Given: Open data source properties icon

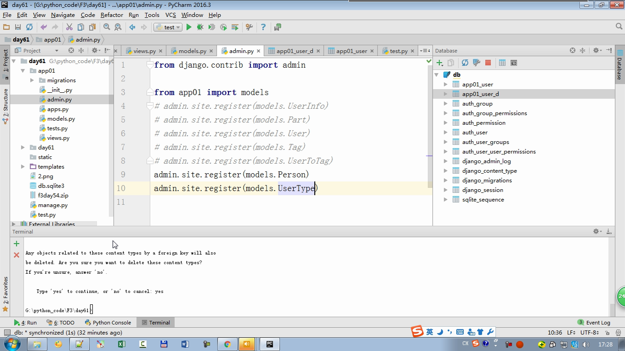Looking at the screenshot, I should pos(477,63).
